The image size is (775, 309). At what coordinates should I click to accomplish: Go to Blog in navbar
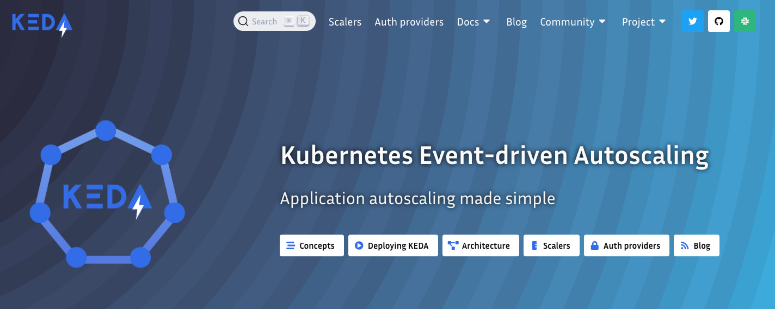[x=516, y=22]
